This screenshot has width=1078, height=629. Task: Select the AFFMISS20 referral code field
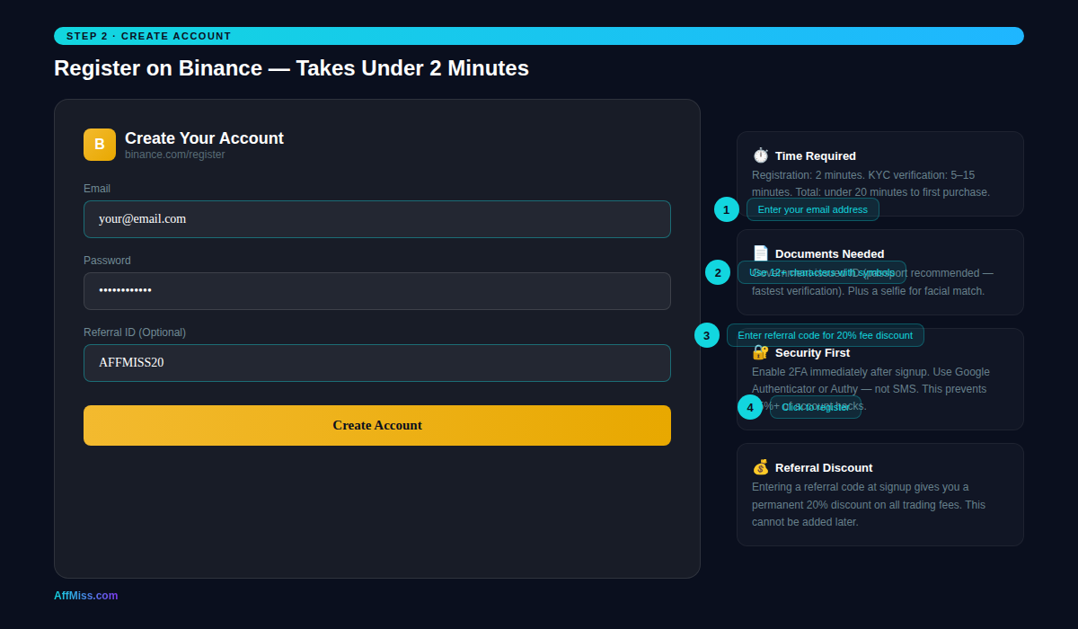[x=377, y=362]
